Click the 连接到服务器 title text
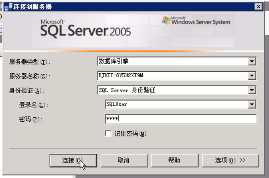The width and height of the screenshot is (269, 178). coord(32,7)
